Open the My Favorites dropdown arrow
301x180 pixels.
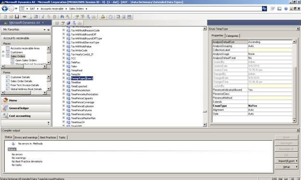[44, 29]
